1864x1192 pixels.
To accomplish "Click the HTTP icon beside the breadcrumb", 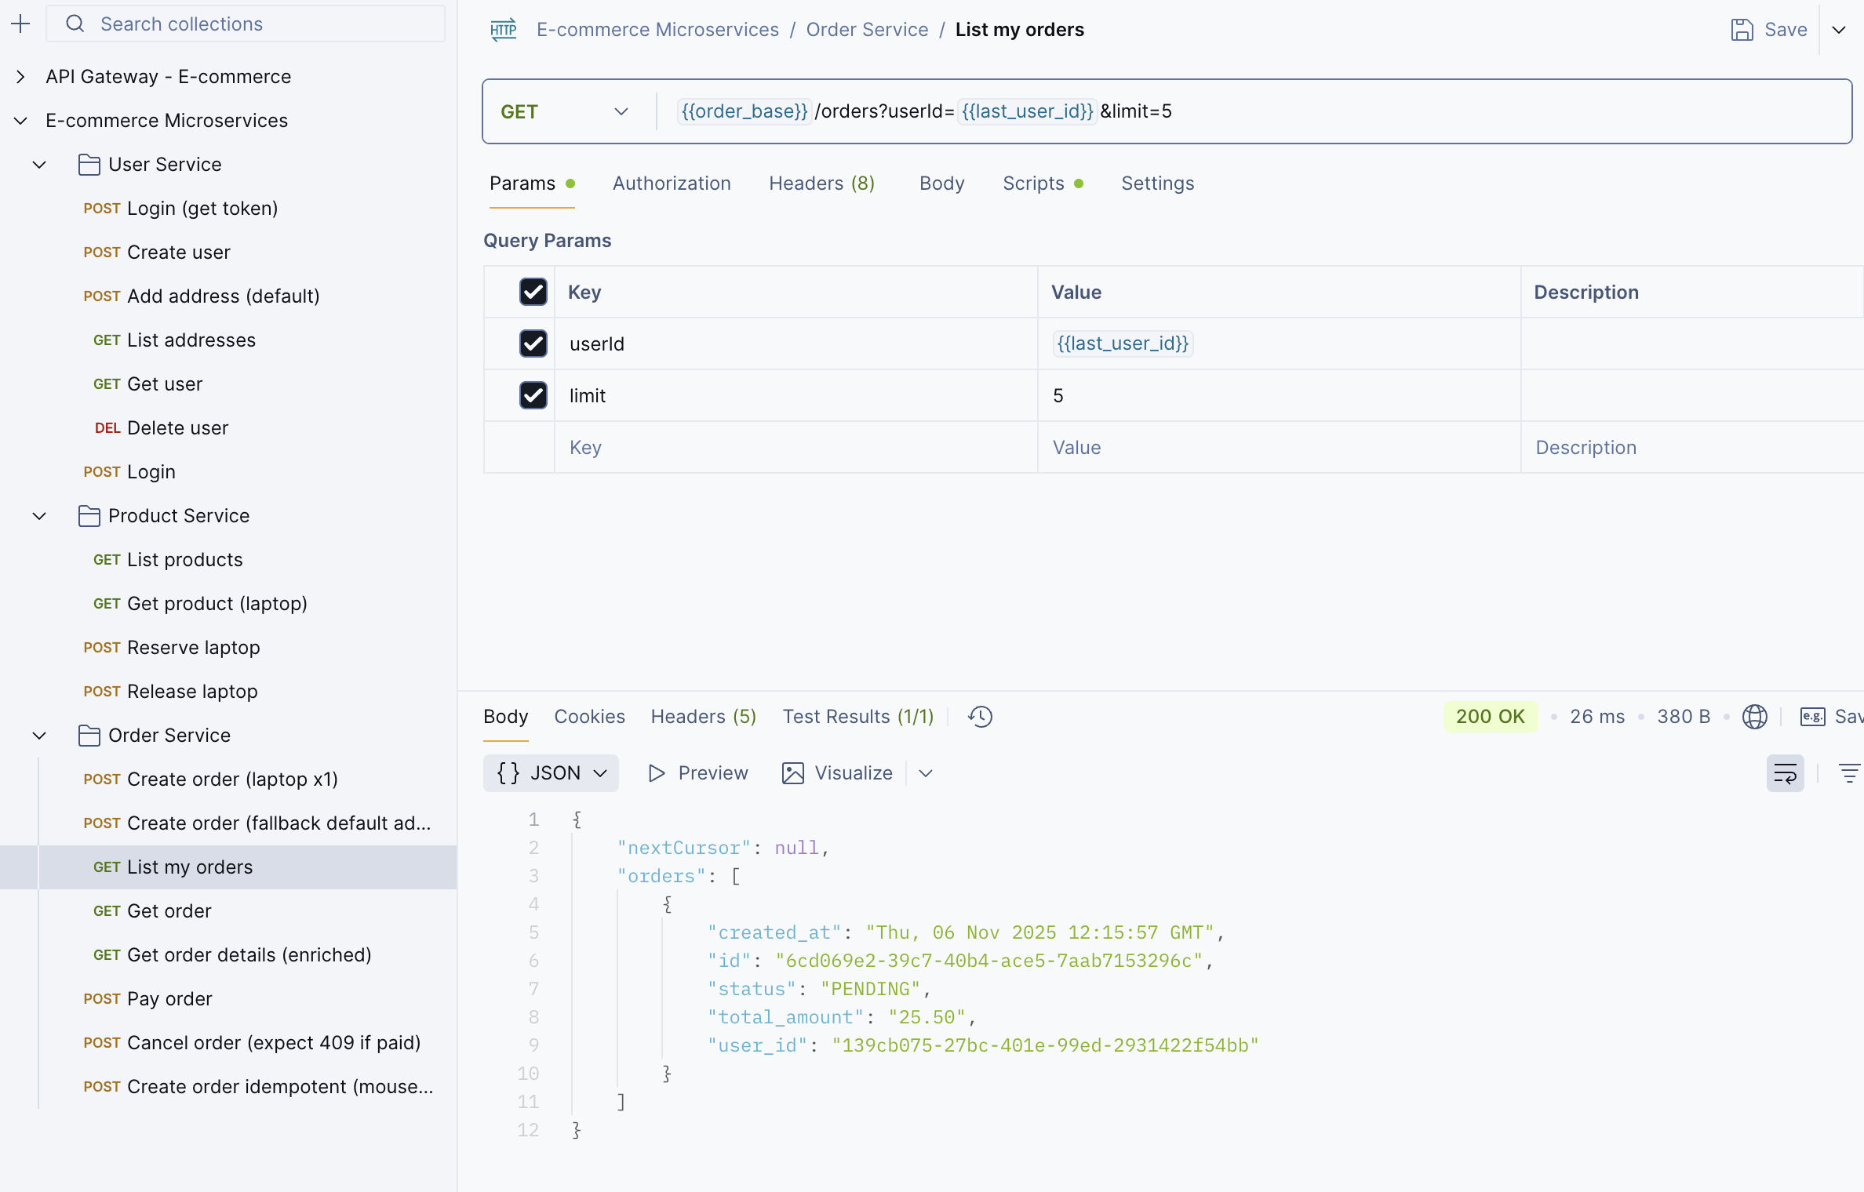I will (503, 30).
